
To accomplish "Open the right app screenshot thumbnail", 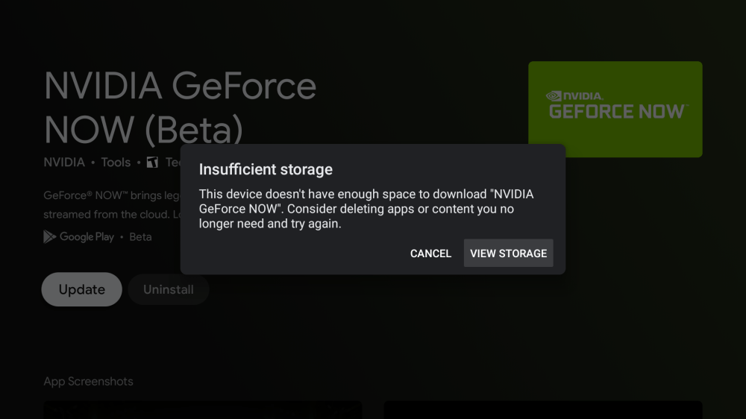I will pyautogui.click(x=542, y=410).
